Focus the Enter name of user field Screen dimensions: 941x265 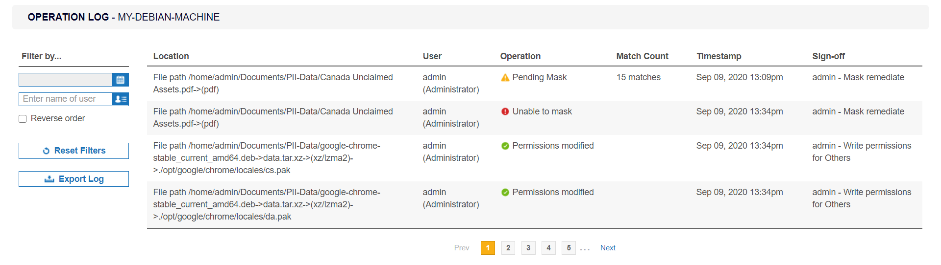pos(66,99)
